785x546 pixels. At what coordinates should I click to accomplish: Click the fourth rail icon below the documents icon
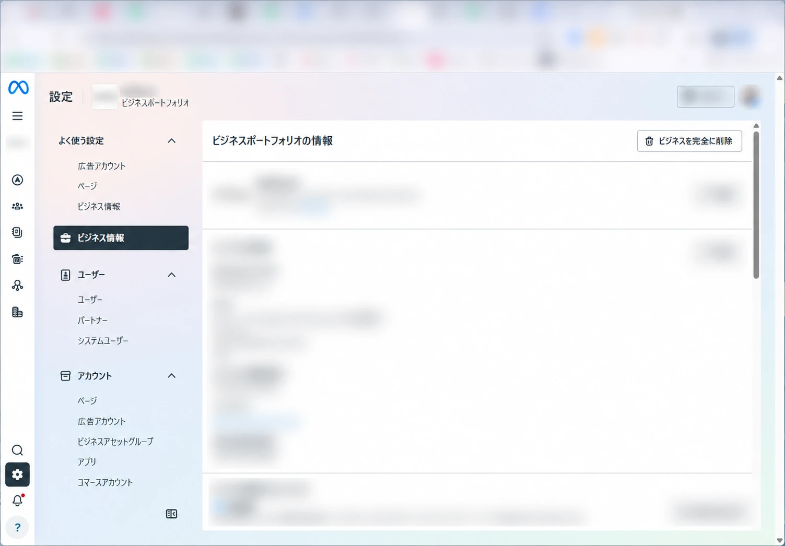pyautogui.click(x=17, y=259)
